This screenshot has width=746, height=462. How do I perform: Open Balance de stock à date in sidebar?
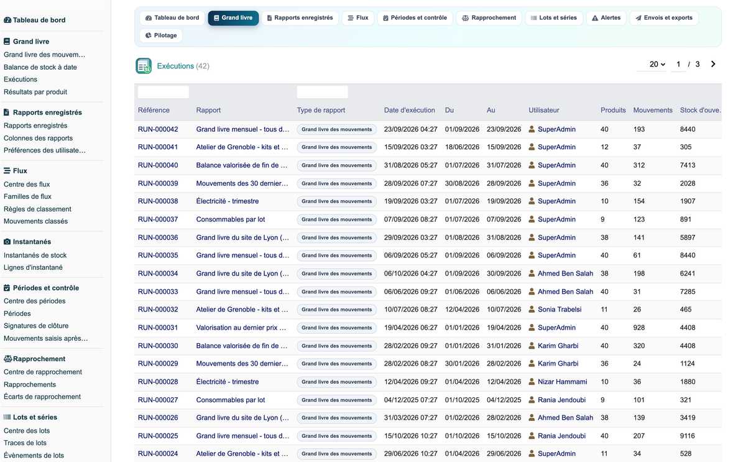point(40,67)
